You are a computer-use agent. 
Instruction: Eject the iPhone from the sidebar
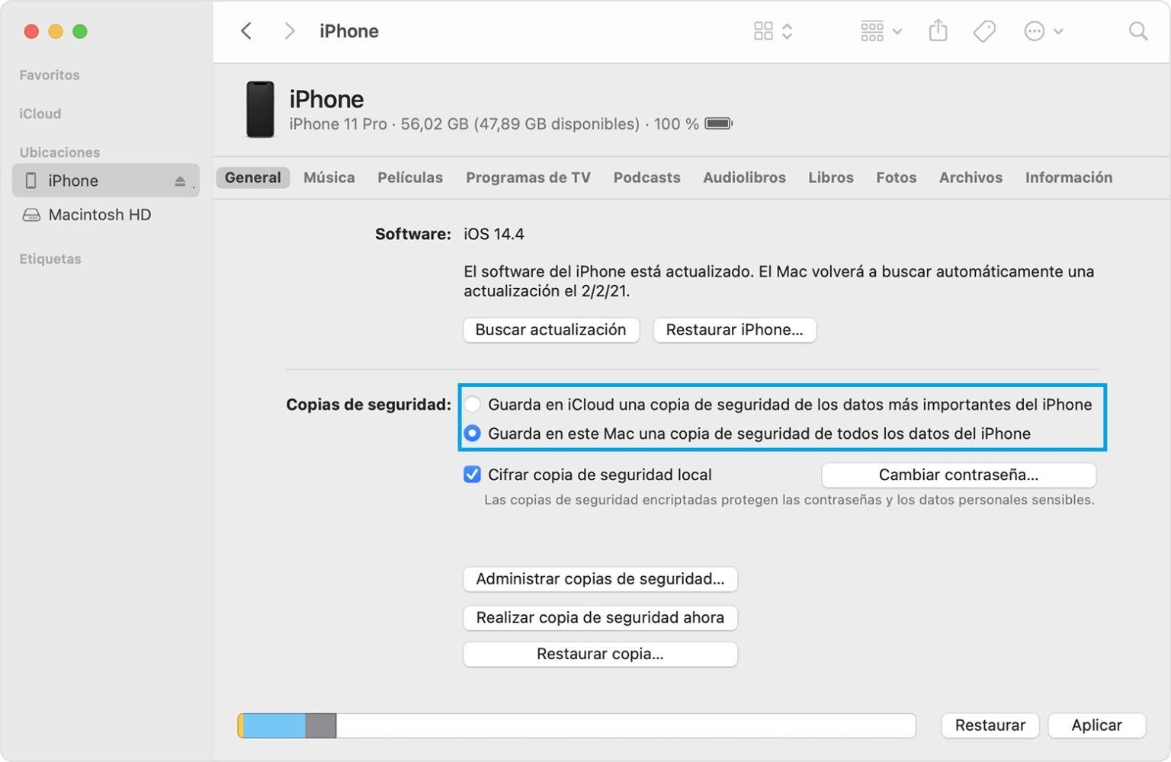point(180,181)
